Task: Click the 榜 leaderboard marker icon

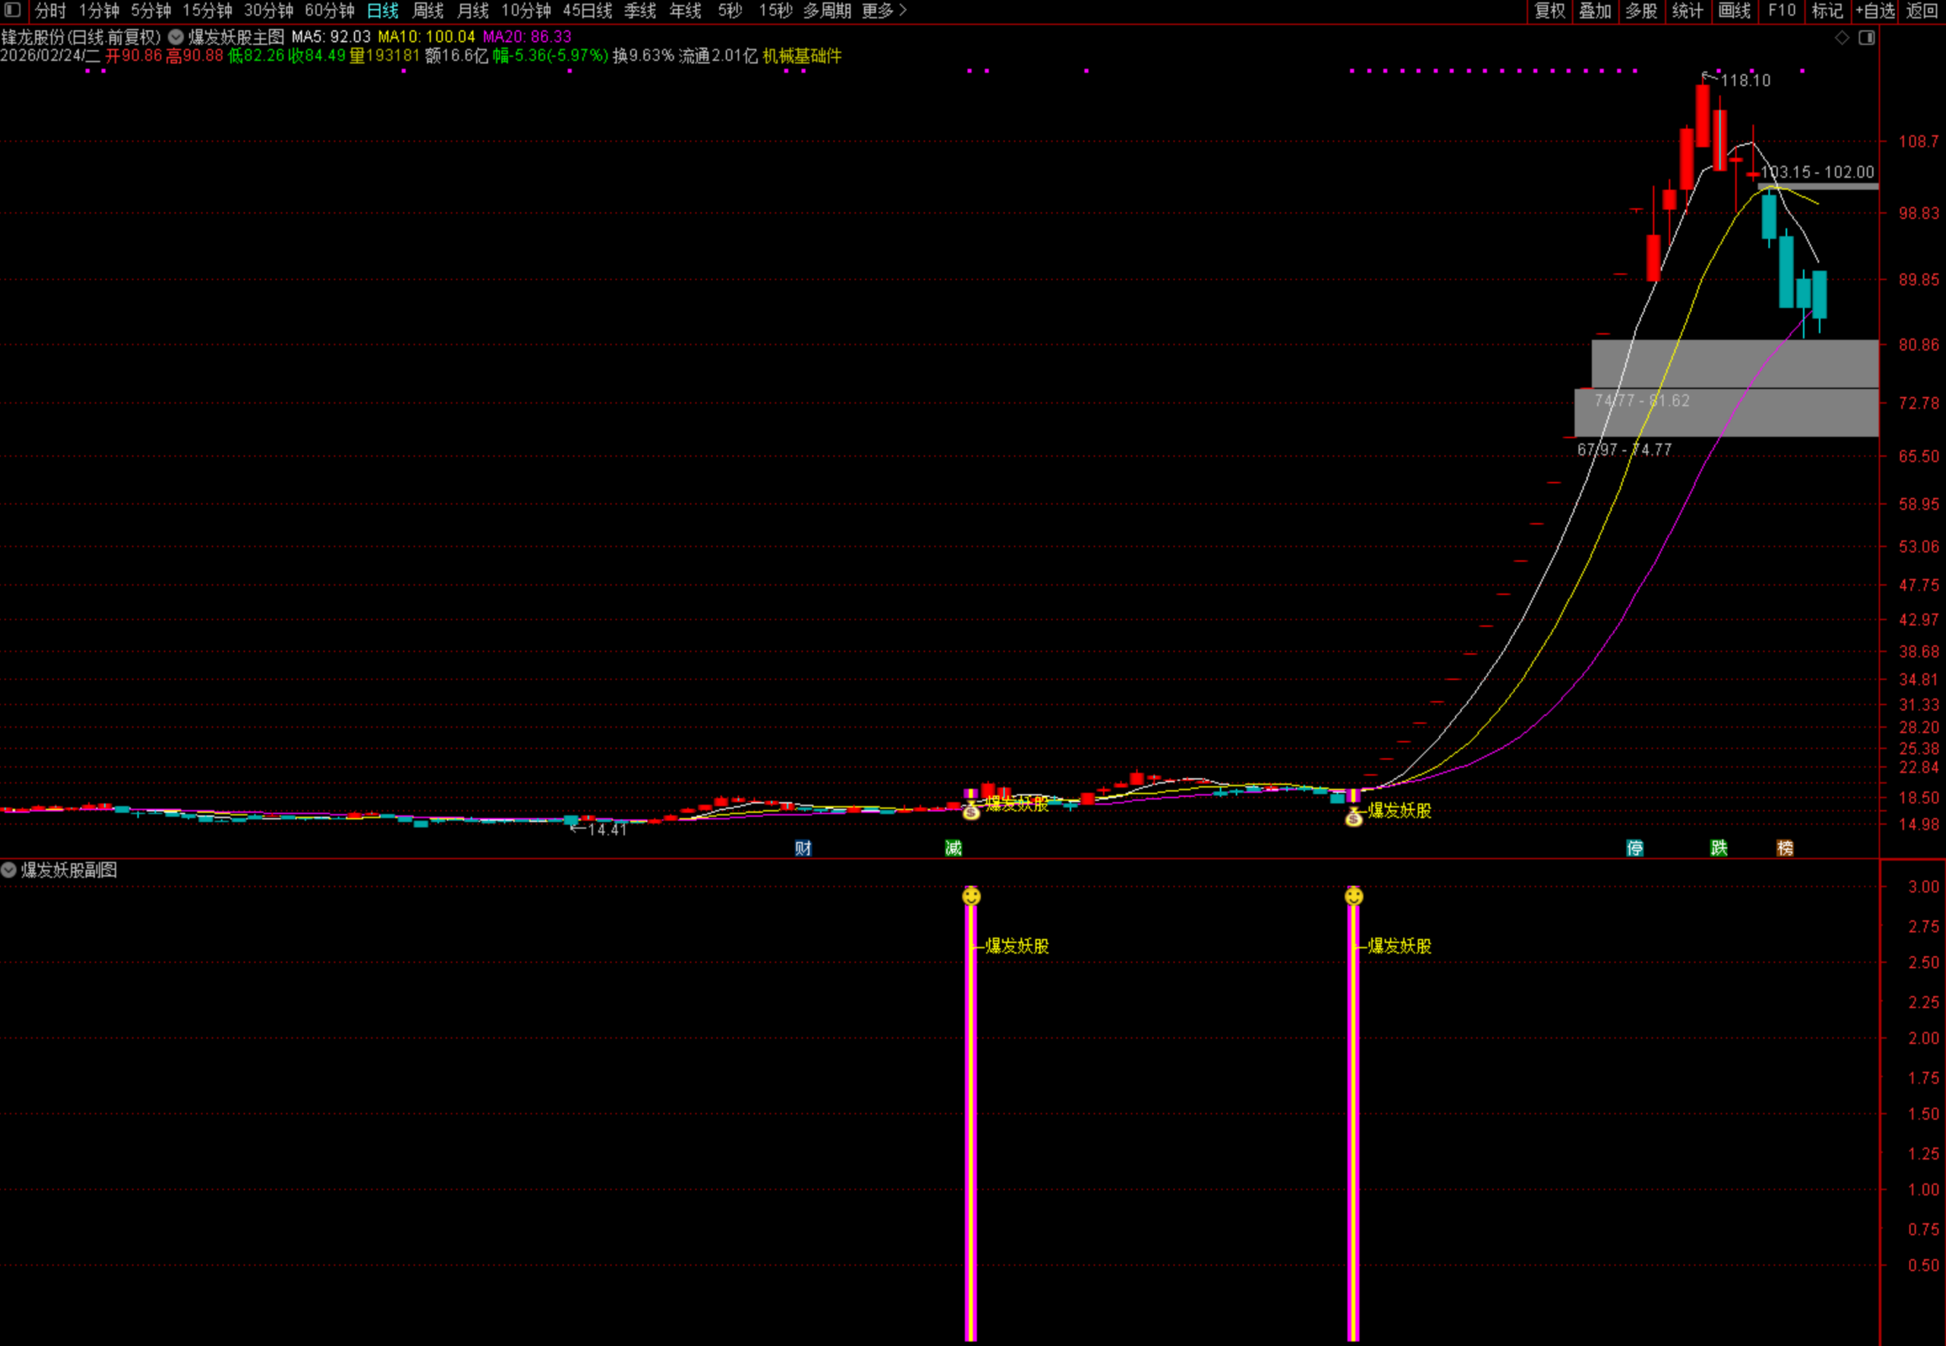Action: [x=1785, y=848]
